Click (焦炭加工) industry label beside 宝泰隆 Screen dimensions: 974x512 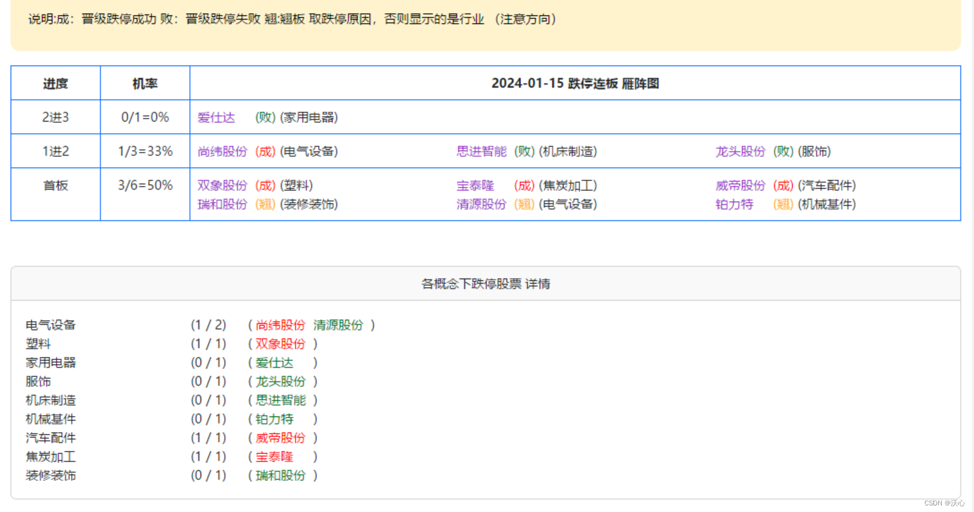tap(568, 186)
